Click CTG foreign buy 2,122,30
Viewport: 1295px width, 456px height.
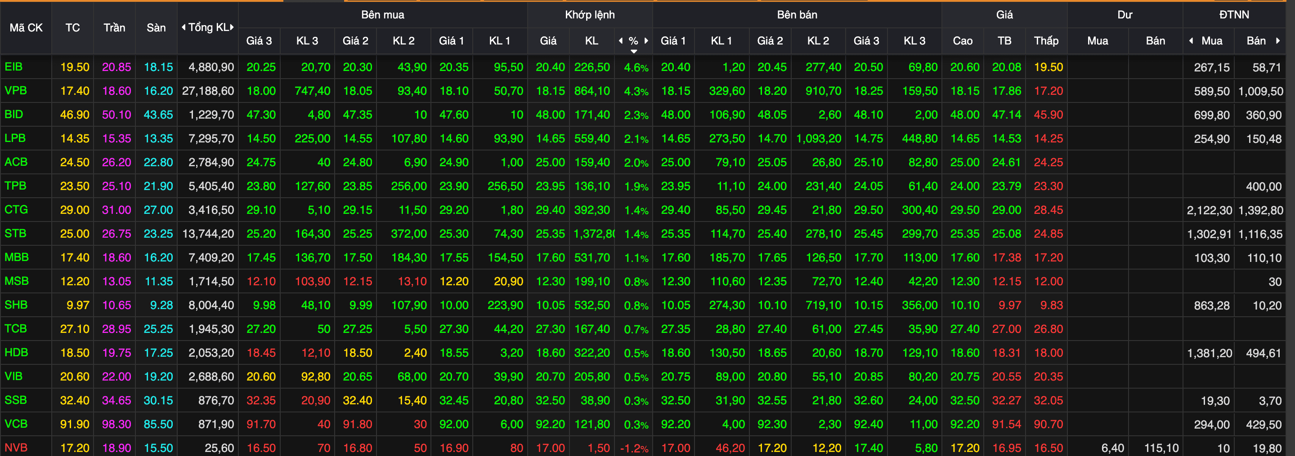pyautogui.click(x=1209, y=210)
